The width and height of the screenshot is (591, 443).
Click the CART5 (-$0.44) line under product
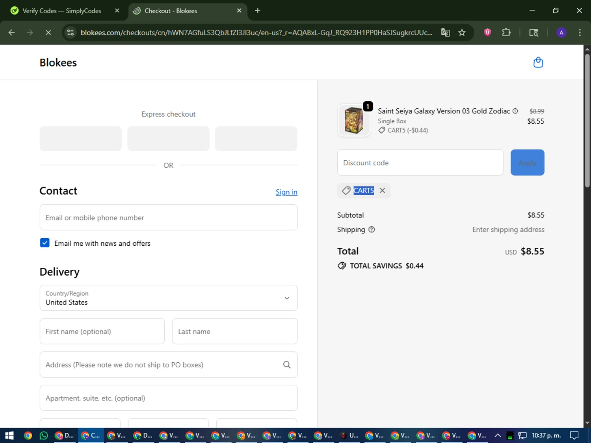point(403,130)
